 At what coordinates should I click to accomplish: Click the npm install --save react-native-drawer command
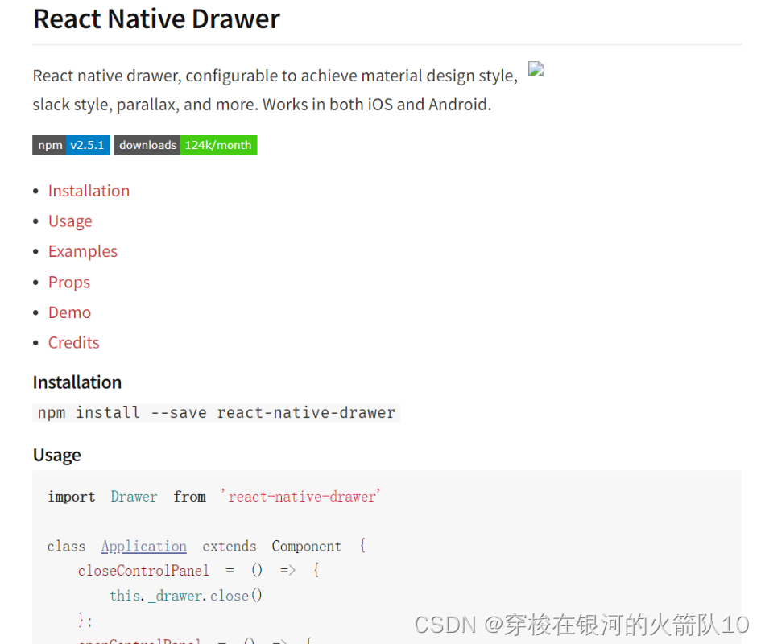pyautogui.click(x=217, y=413)
